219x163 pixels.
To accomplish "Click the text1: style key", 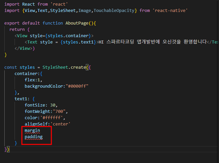I will pos(22,99).
